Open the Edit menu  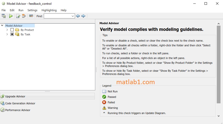12,10
